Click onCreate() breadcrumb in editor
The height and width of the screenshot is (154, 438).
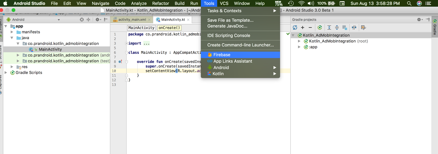tap(169, 28)
